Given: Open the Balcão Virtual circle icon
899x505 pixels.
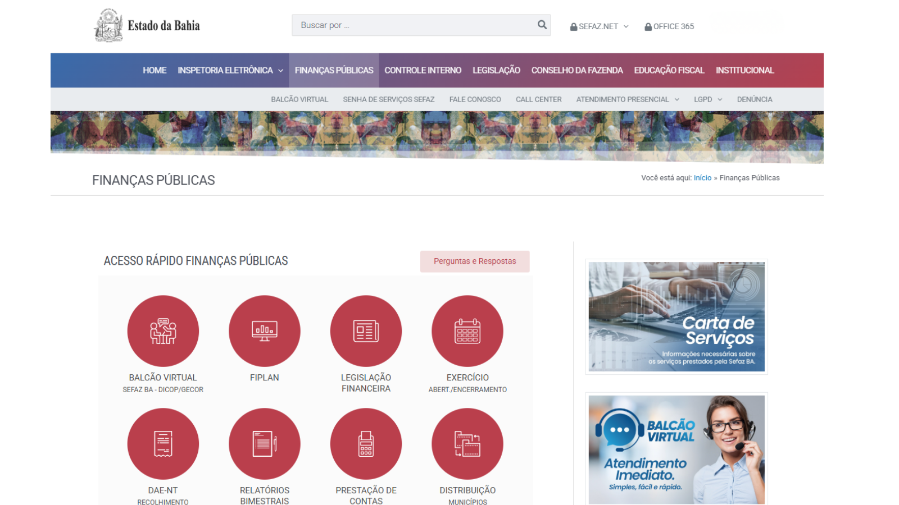Looking at the screenshot, I should (163, 331).
